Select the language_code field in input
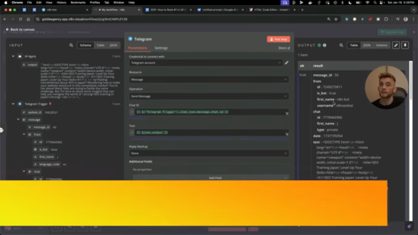418x235 pixels. click(x=46, y=164)
